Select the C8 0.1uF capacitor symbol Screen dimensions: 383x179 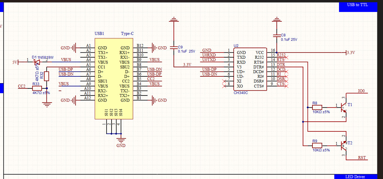pyautogui.click(x=277, y=36)
